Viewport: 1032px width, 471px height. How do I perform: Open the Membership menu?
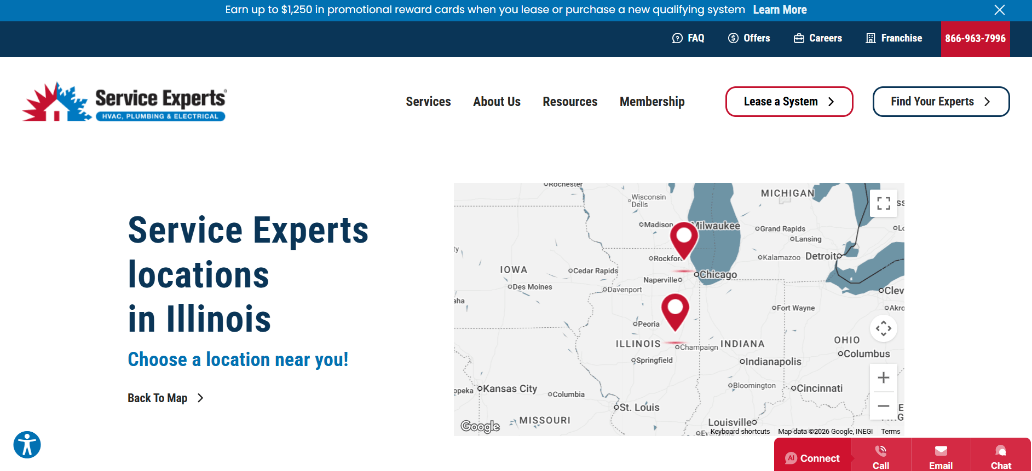click(652, 102)
